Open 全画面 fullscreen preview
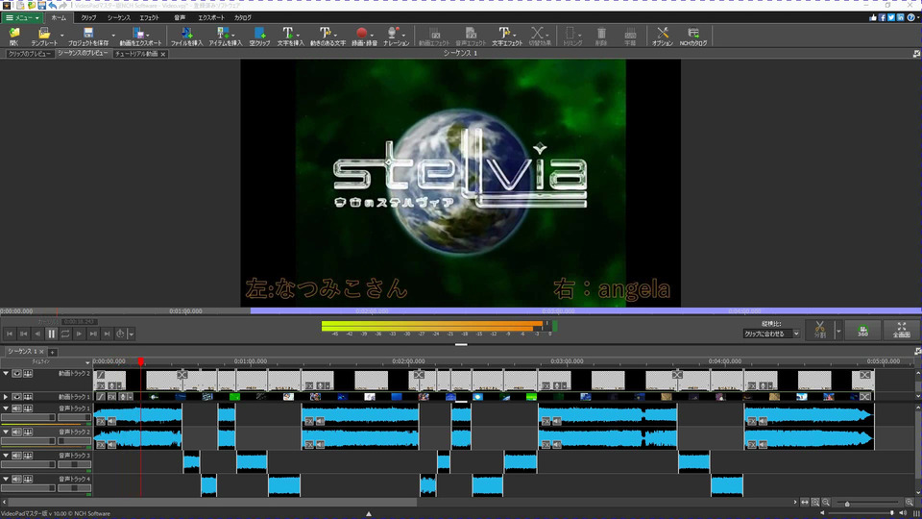This screenshot has height=519, width=922. 902,330
